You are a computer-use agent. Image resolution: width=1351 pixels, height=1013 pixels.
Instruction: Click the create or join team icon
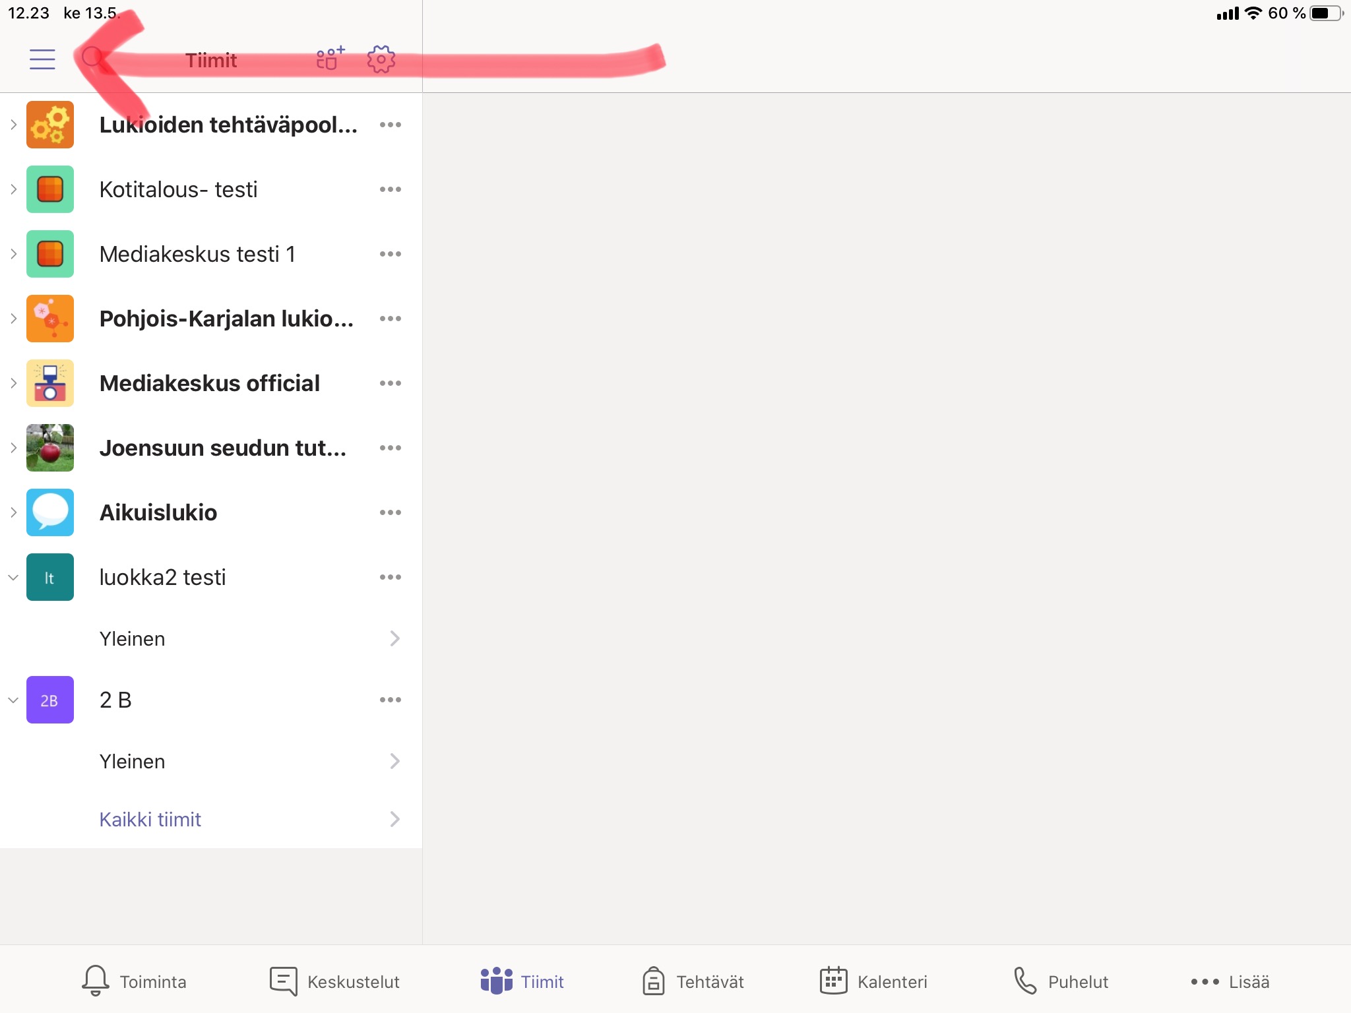330,59
